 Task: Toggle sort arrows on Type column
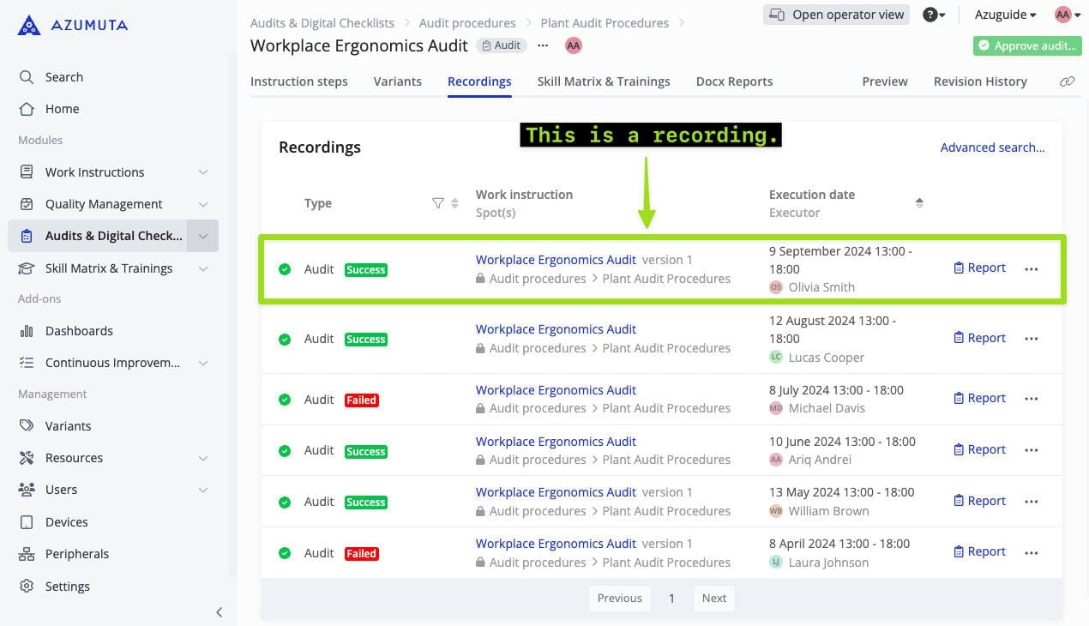pos(454,203)
